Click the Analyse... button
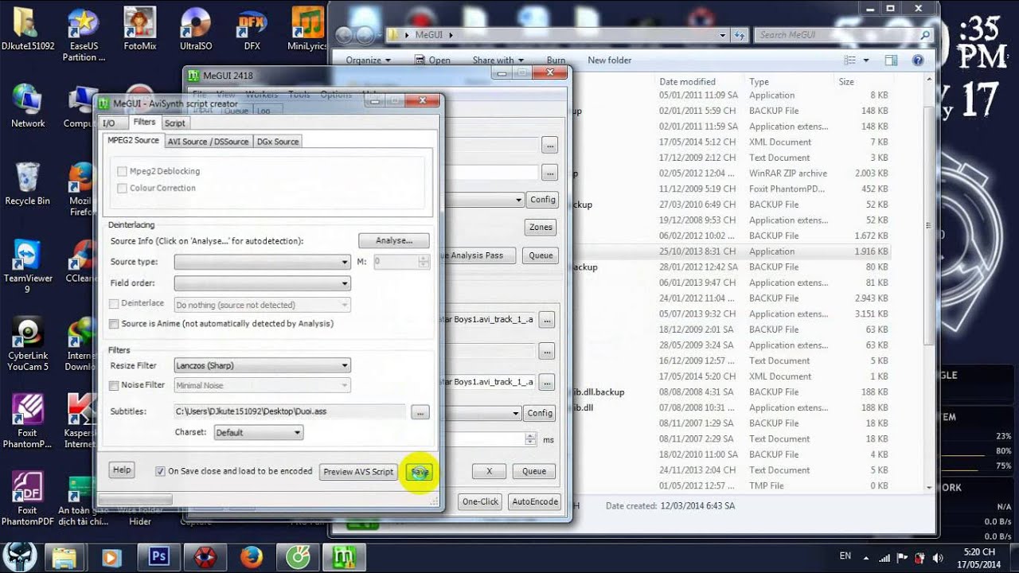 click(x=394, y=240)
